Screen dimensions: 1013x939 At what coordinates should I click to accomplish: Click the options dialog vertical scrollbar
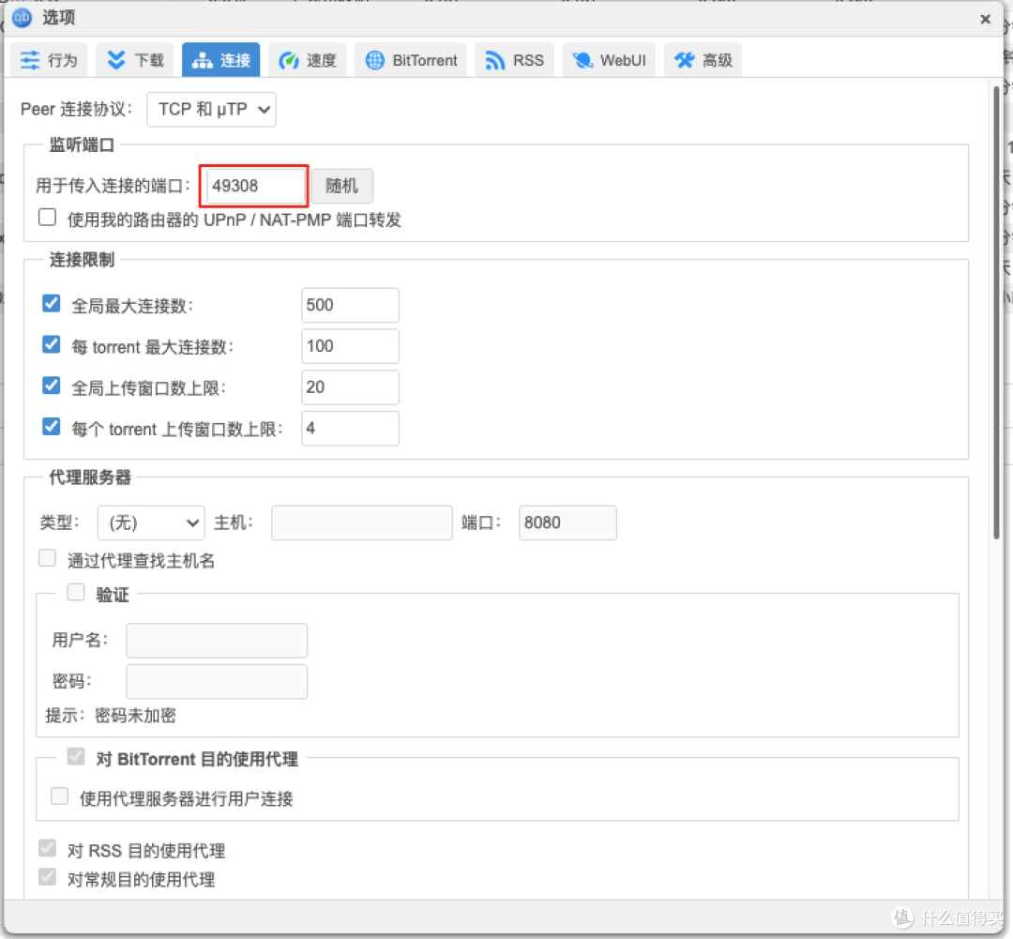997,310
